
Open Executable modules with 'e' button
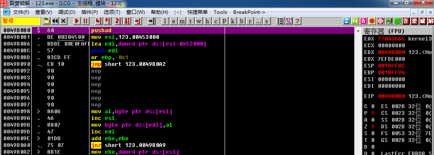click(x=173, y=21)
